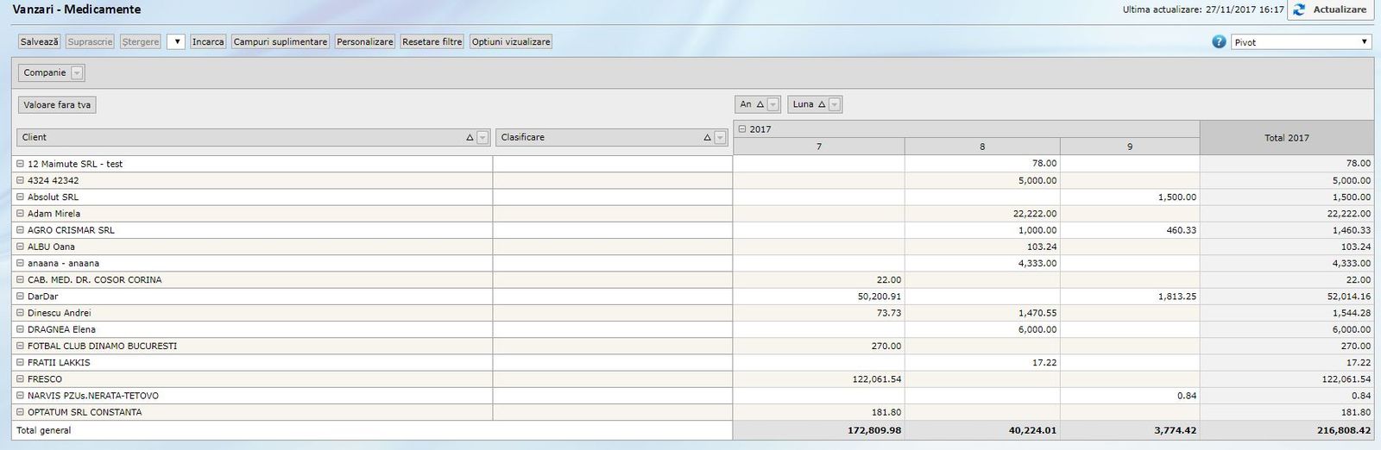The image size is (1381, 450).
Task: Open the Luna field filter arrow
Action: pos(835,105)
